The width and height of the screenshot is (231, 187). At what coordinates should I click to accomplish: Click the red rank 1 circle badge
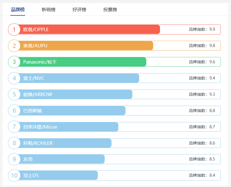tap(14, 29)
